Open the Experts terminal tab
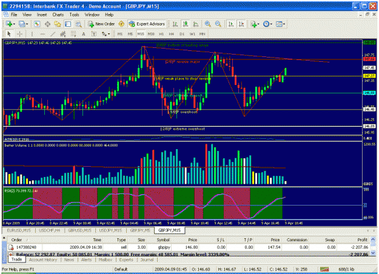This screenshot has width=379, height=274. 126,259
